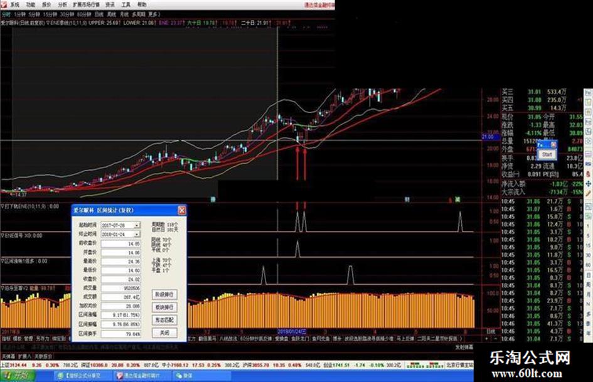Open the Windows 开始 start button
The width and height of the screenshot is (593, 382).
point(18,376)
